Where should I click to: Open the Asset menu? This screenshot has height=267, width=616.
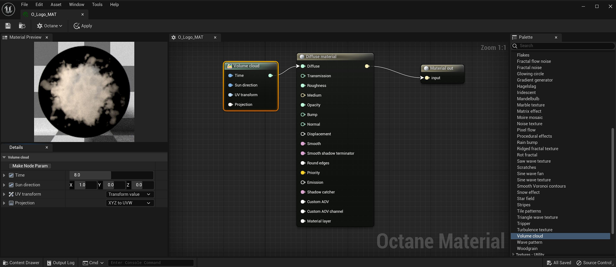(56, 4)
